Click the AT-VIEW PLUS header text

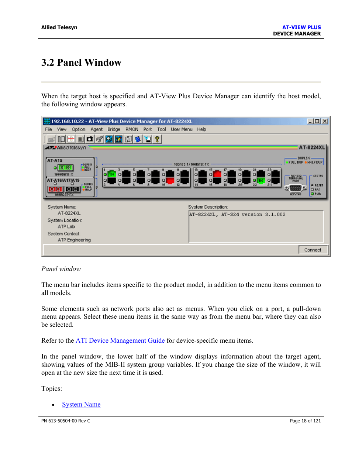tap(301, 27)
